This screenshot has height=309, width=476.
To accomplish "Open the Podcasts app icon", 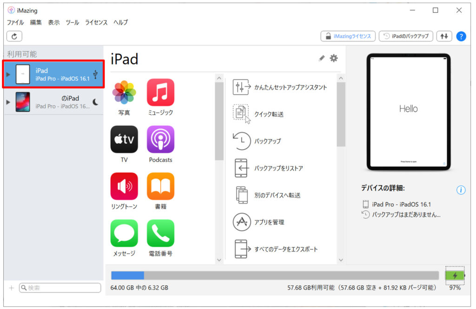I will 160,139.
